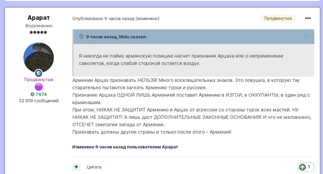Open the Продвинутые group link under avatar
This screenshot has width=323, height=174.
coord(39,80)
